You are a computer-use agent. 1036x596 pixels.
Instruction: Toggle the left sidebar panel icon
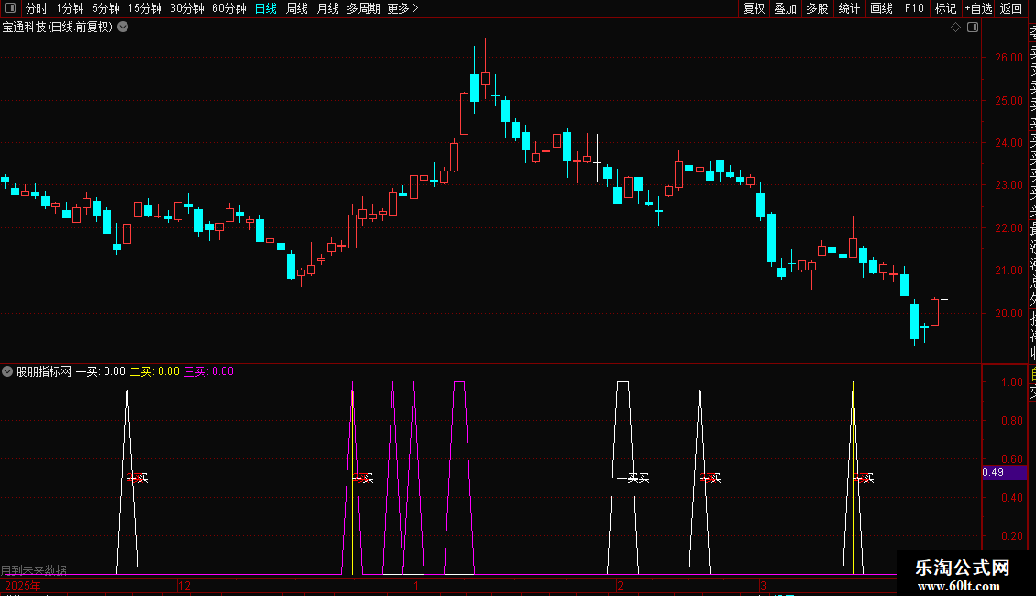coord(10,8)
